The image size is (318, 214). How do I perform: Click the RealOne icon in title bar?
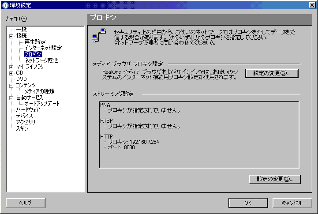pyautogui.click(x=5, y=5)
